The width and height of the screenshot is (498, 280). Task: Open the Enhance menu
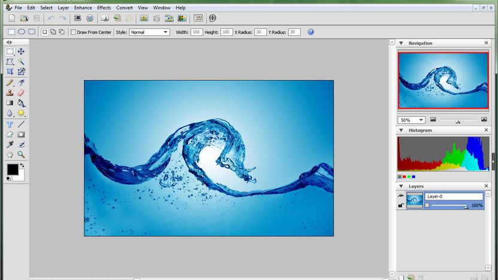click(83, 8)
